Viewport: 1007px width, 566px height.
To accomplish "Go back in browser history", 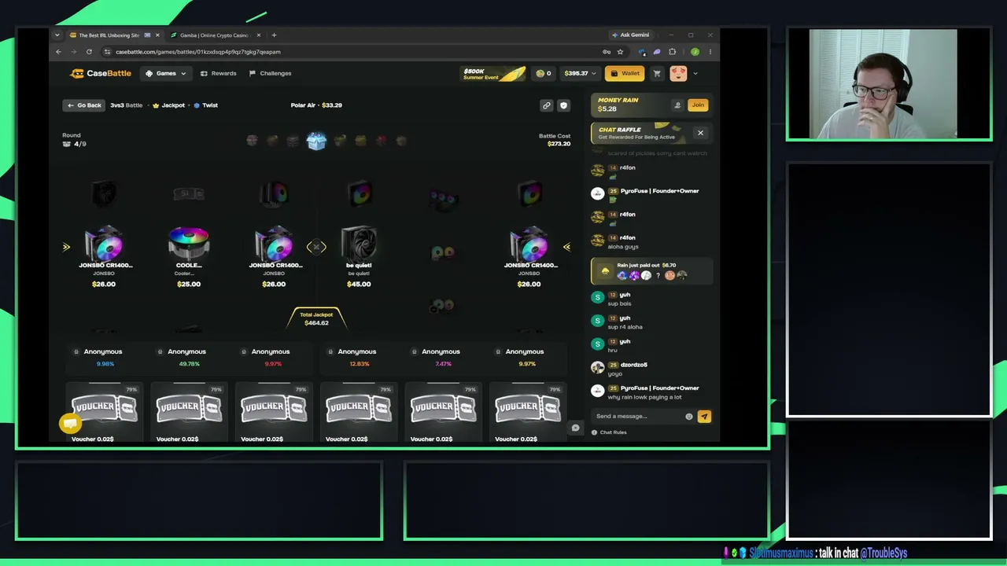I will (58, 52).
